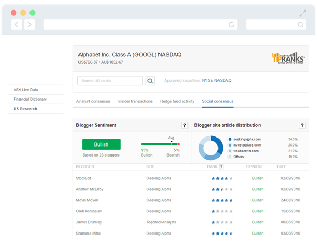The height and width of the screenshot is (244, 317).
Task: Click TopStockAnalysts site cell
Action: click(161, 222)
